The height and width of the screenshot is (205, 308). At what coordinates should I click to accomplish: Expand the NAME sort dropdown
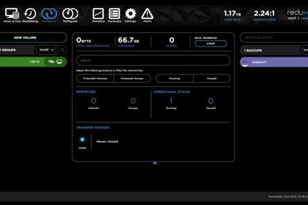(x=46, y=50)
